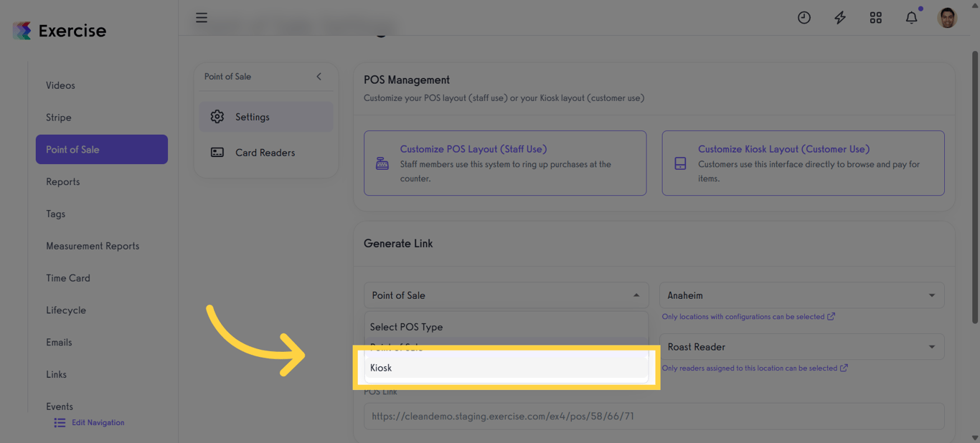
Task: Select Kiosk from the POS type list
Action: tap(381, 367)
